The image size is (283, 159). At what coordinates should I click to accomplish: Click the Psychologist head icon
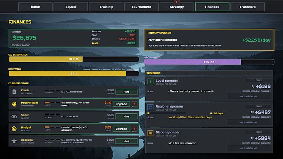point(14,104)
